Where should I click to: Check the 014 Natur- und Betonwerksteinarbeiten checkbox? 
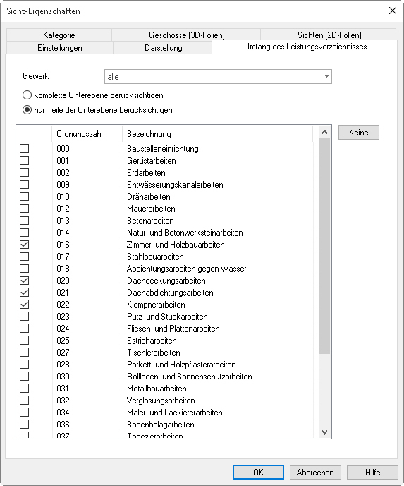[x=25, y=233]
